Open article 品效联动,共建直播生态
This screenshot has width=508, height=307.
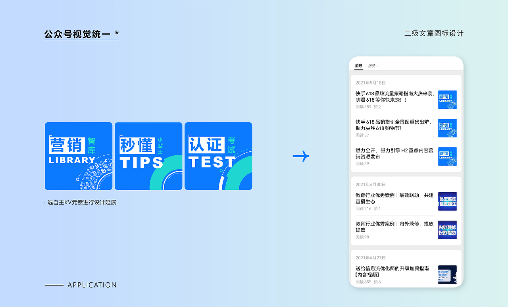click(x=394, y=198)
